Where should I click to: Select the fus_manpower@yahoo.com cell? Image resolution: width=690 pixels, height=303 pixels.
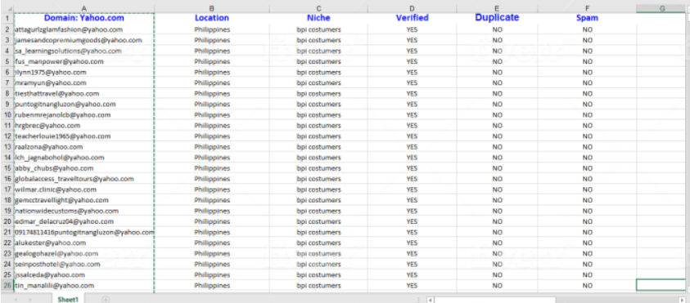click(x=84, y=61)
